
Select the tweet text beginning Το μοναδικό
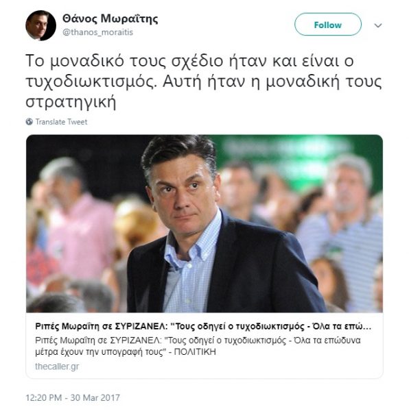pyautogui.click(x=204, y=82)
